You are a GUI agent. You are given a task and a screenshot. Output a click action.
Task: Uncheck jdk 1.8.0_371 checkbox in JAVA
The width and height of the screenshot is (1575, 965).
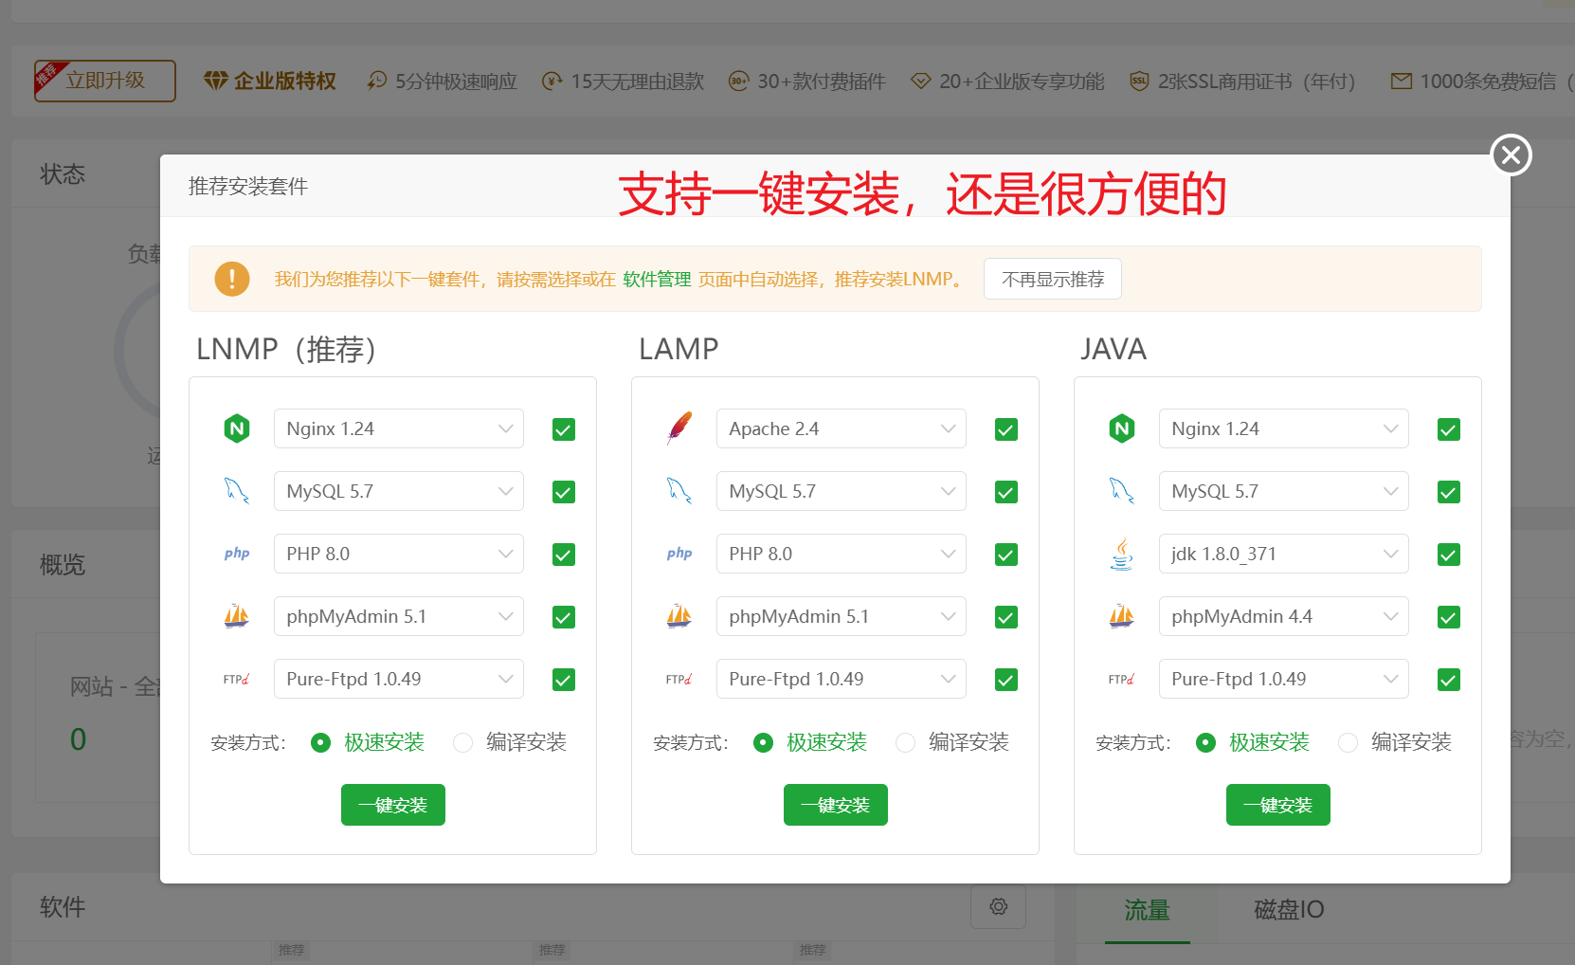tap(1449, 555)
